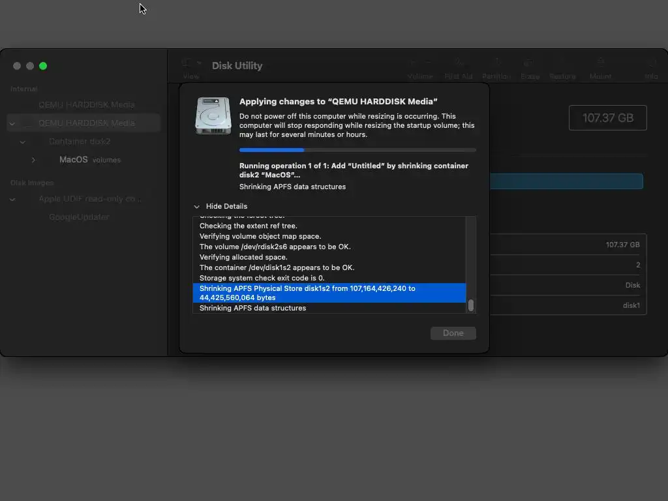Viewport: 668px width, 501px height.
Task: Run First Aid from the toolbar
Action: point(459,63)
